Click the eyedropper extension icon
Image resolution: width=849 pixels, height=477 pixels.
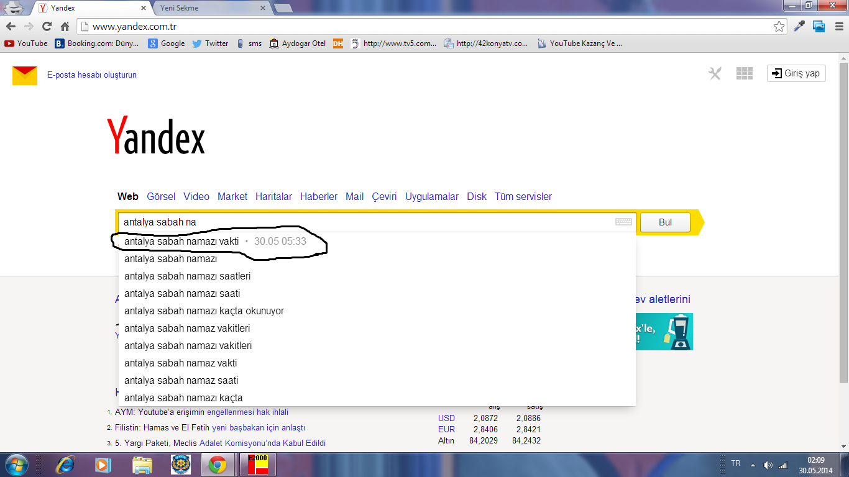coord(799,26)
